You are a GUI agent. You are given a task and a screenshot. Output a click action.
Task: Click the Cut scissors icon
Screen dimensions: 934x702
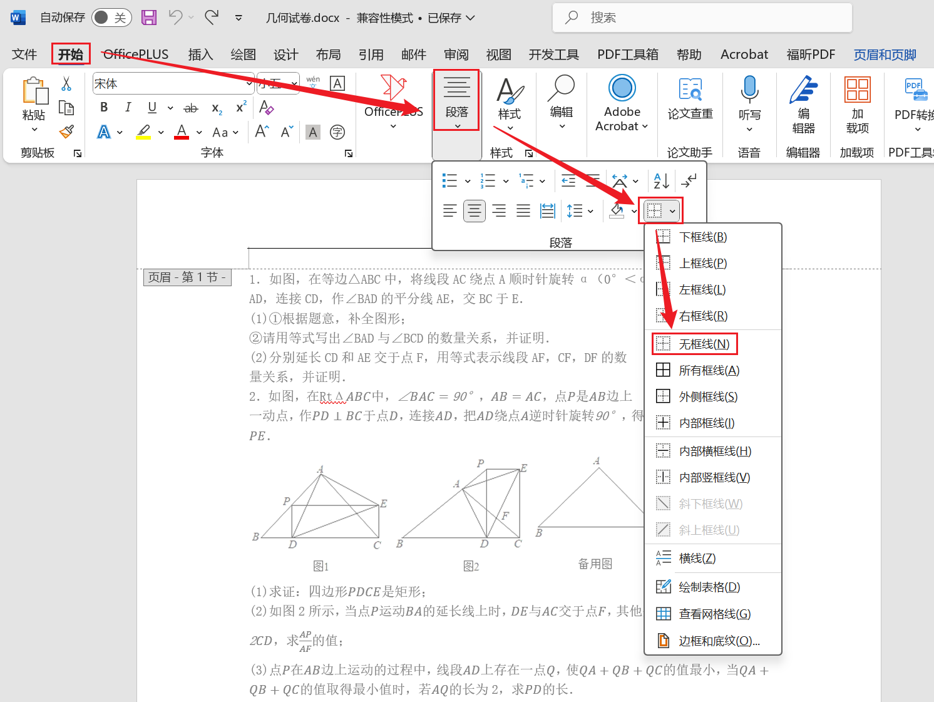pyautogui.click(x=66, y=84)
